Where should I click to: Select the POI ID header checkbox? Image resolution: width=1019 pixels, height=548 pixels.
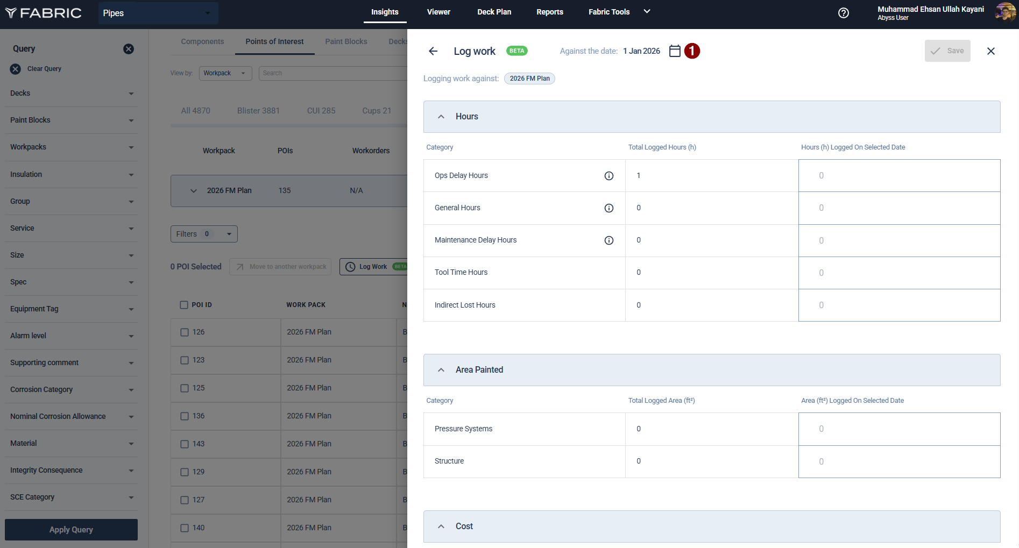click(184, 305)
